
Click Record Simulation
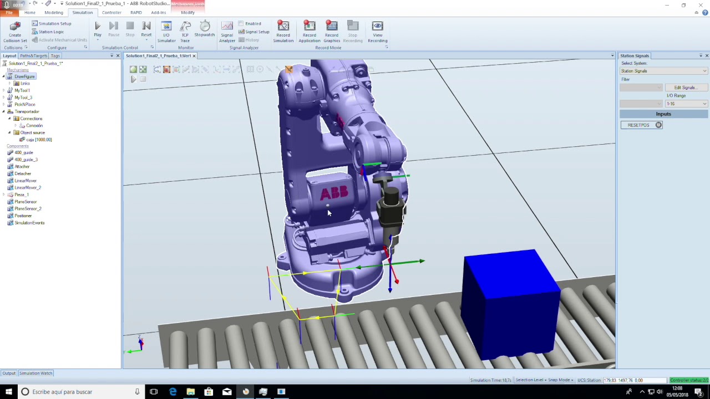283,32
